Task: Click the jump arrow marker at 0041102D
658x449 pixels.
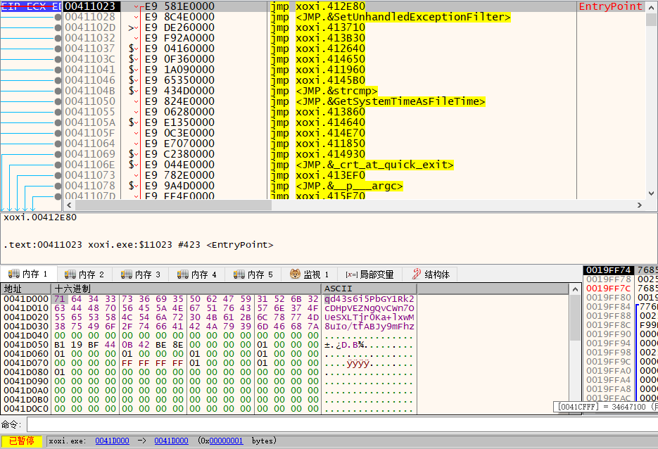Action: 132,27
